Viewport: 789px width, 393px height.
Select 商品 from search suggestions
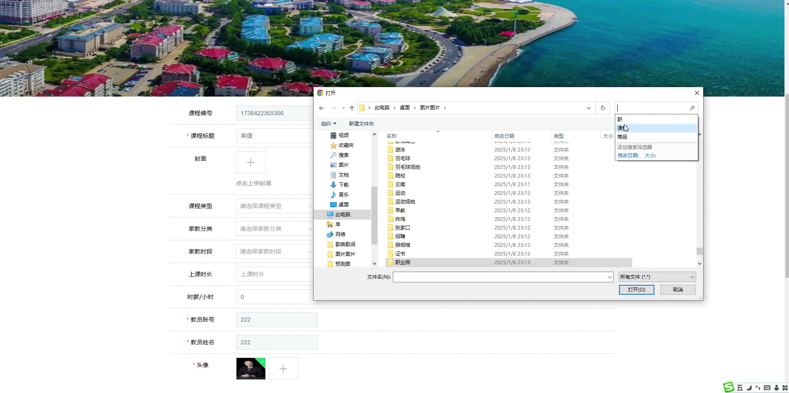point(622,137)
